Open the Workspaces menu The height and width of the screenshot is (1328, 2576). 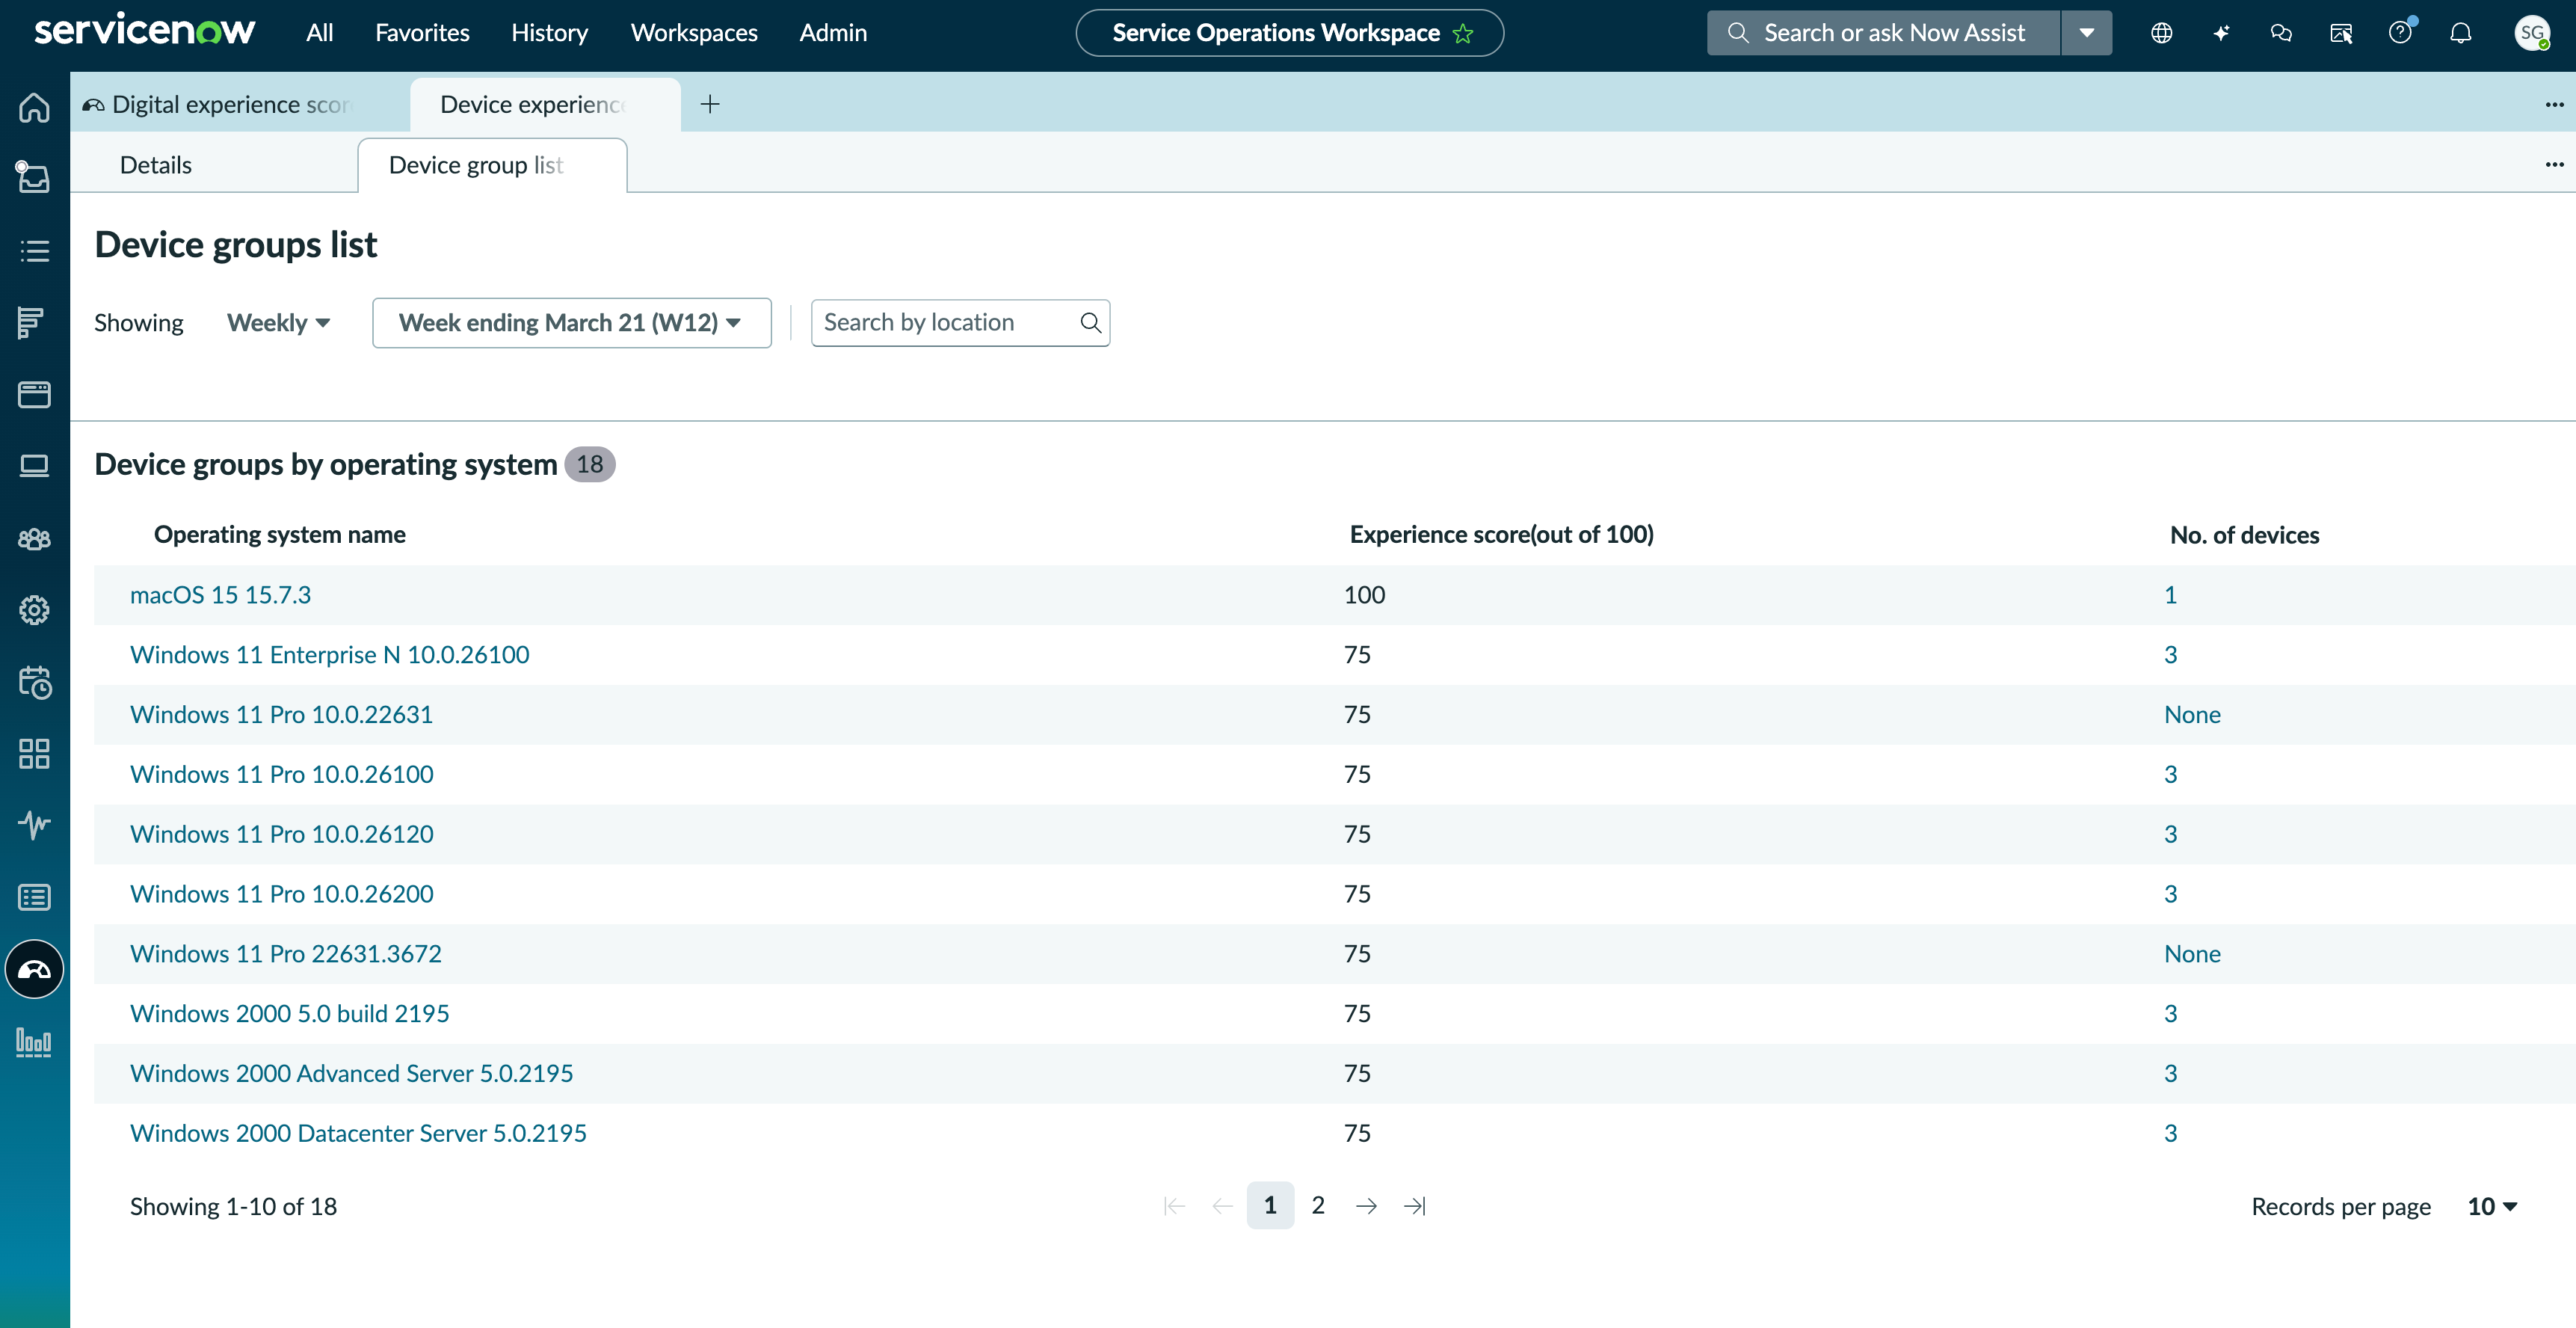click(x=693, y=33)
